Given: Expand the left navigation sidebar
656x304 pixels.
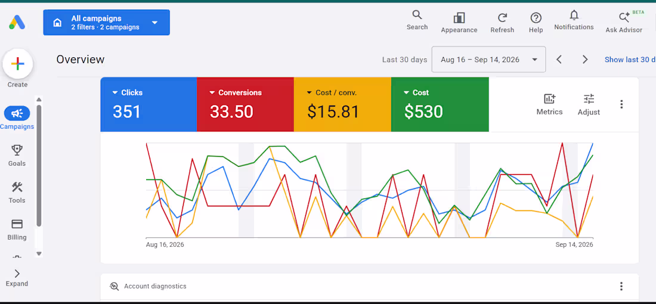Looking at the screenshot, I should (17, 278).
